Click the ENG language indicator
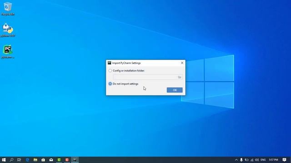The width and height of the screenshot is (291, 163). click(263, 160)
